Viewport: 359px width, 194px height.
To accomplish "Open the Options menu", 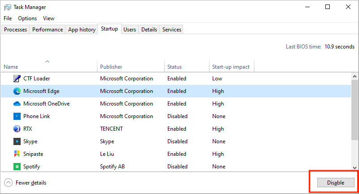I will point(27,18).
